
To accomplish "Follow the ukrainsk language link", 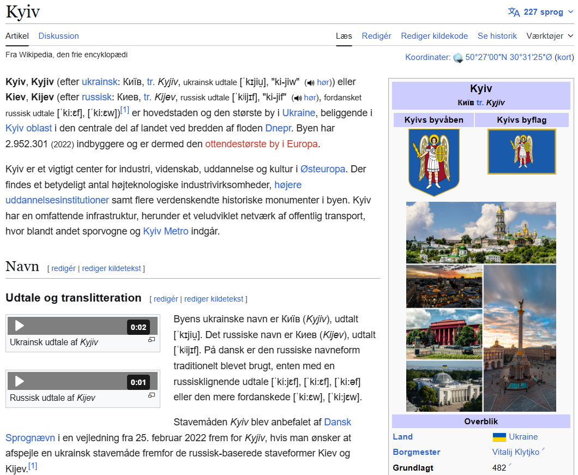I will click(100, 82).
